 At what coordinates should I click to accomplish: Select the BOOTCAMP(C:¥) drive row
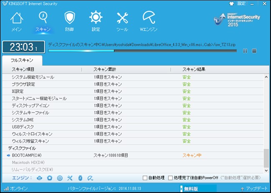[x=133, y=155]
